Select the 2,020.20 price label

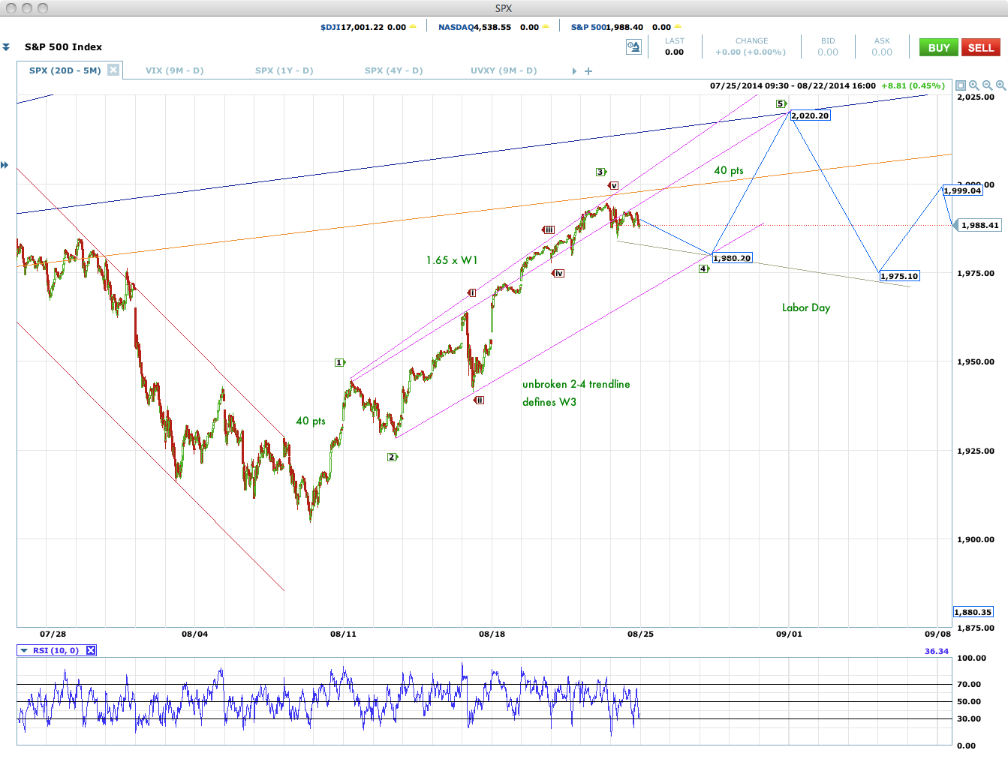(810, 115)
